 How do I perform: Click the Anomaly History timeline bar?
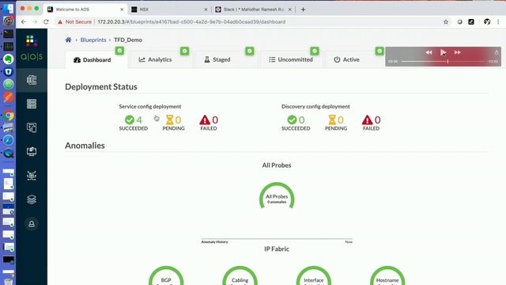pos(277,239)
